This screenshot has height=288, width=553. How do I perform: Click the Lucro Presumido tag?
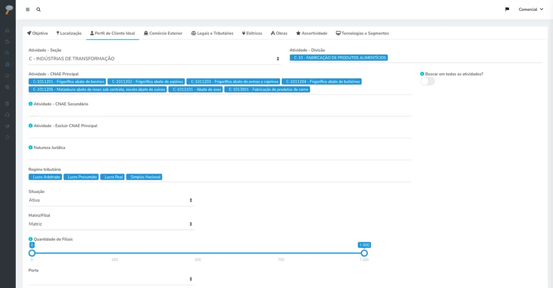(x=81, y=177)
